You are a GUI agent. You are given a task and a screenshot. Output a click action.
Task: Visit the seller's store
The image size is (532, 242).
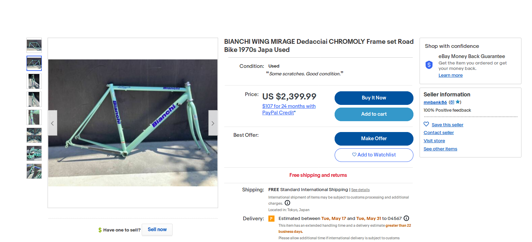click(434, 141)
